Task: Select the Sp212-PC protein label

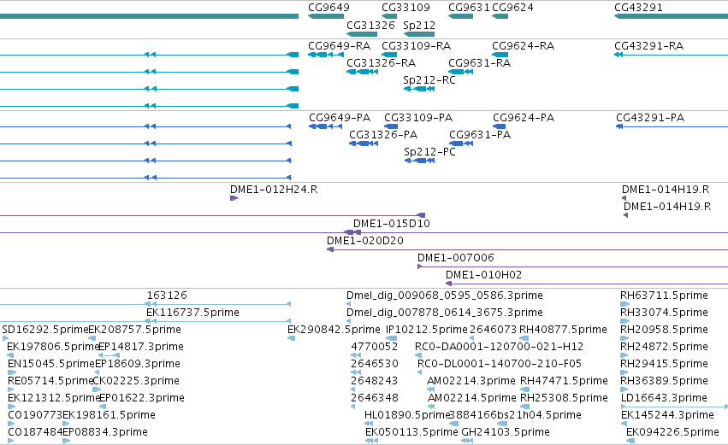Action: pos(430,152)
